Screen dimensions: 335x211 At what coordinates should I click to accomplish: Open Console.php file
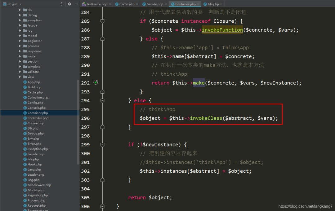[34, 108]
